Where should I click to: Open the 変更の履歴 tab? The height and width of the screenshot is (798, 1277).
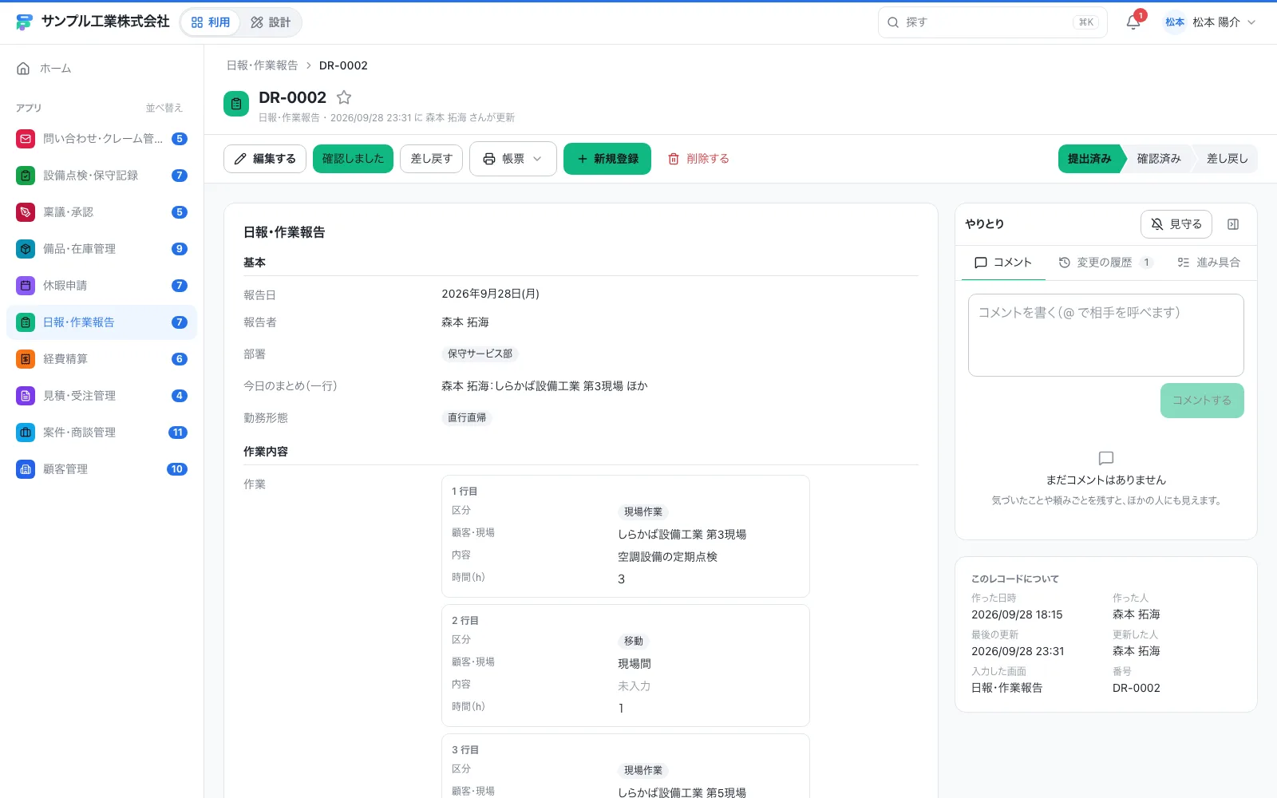pos(1105,263)
